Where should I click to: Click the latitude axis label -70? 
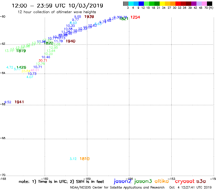tap(3, 175)
